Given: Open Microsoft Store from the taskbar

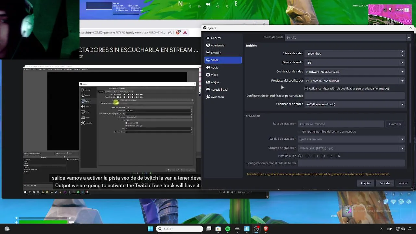Looking at the screenshot, I should click(x=218, y=229).
